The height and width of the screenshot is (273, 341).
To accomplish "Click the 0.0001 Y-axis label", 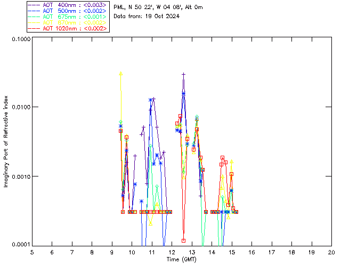I will pos(21,244).
